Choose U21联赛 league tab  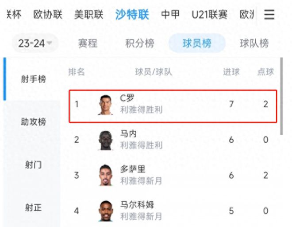pos(210,14)
